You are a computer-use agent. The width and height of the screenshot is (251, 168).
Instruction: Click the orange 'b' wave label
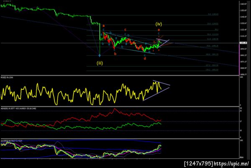coord(115,54)
